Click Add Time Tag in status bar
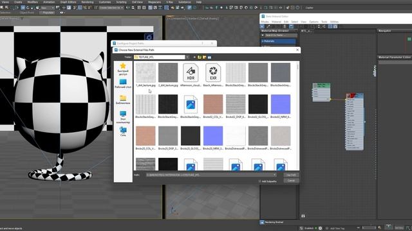This screenshot has width=412, height=231. tap(337, 228)
